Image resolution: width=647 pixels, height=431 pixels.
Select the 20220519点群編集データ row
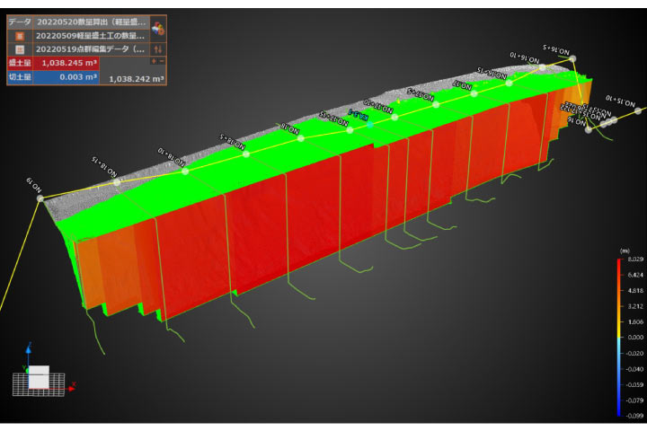click(91, 48)
